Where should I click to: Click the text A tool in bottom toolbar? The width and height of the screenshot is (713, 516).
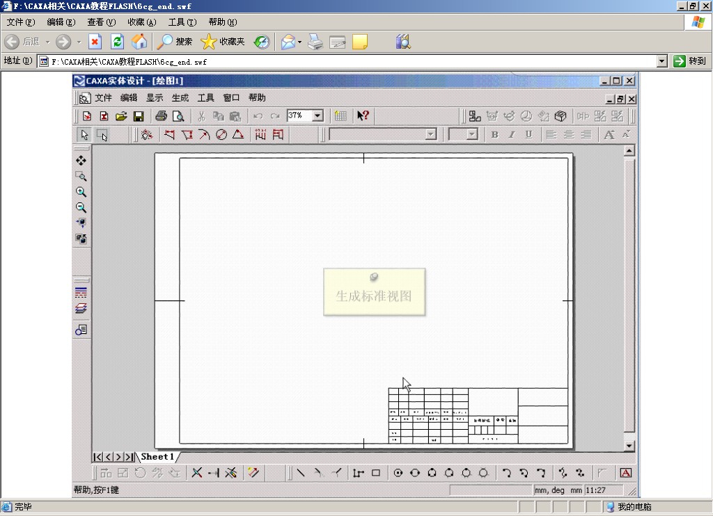(x=626, y=473)
